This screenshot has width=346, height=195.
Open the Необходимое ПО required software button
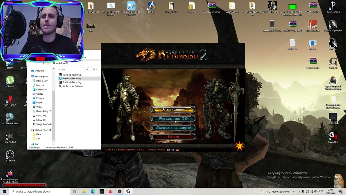(x=173, y=119)
